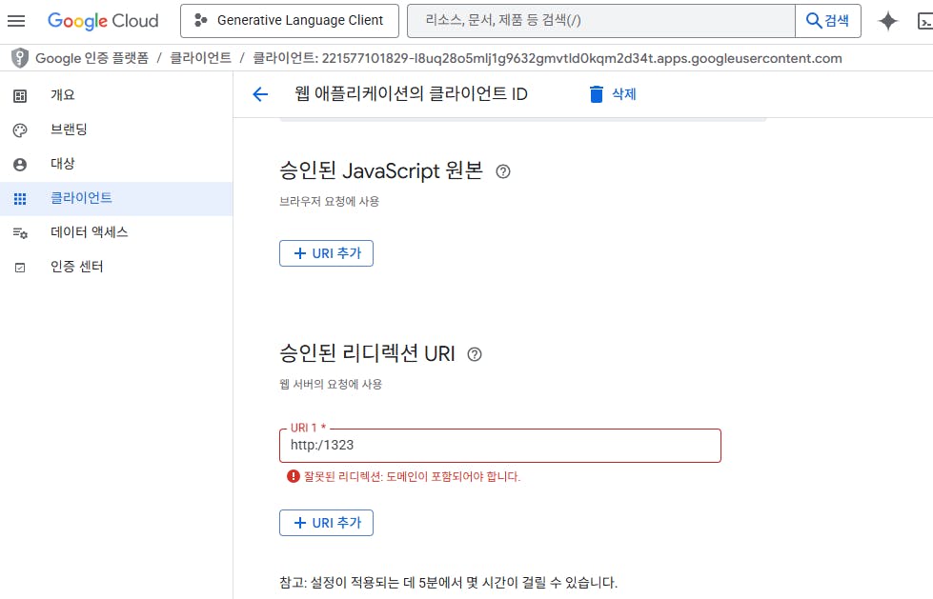This screenshot has height=599, width=933.
Task: Click the 웹 서버의 요청에 사용 description
Action: click(x=331, y=385)
